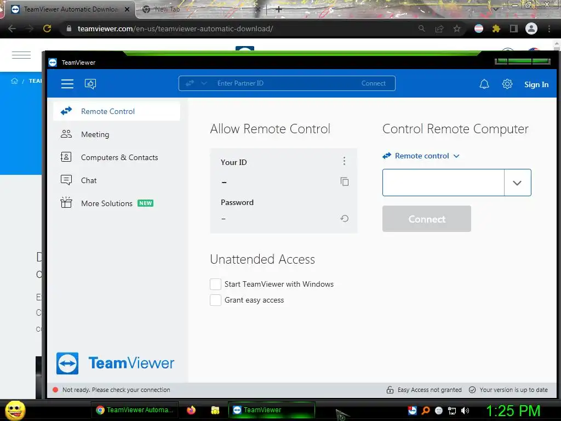Open a new browser tab with plus
The width and height of the screenshot is (561, 421).
(x=279, y=9)
